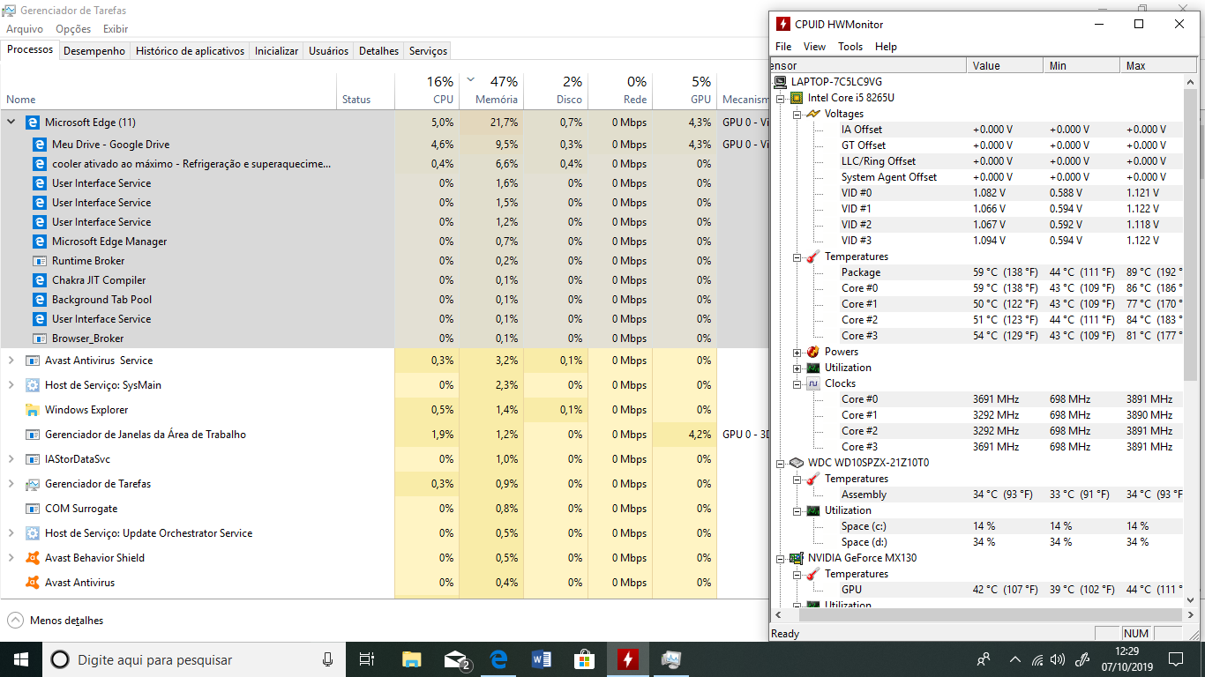The width and height of the screenshot is (1205, 677).
Task: Open the Exibir menu in Task Manager
Action: pyautogui.click(x=116, y=29)
